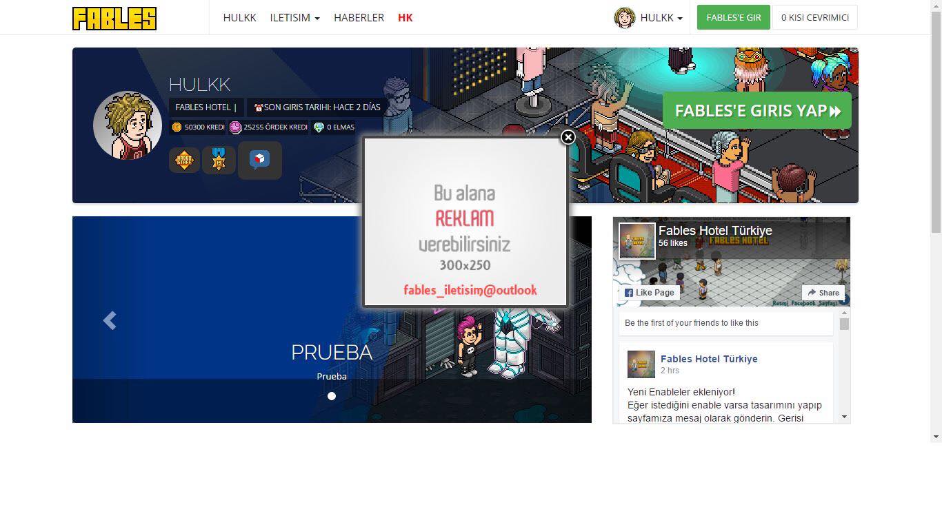Image resolution: width=942 pixels, height=529 pixels.
Task: Click 'Be the first of your friends' text
Action: click(692, 323)
